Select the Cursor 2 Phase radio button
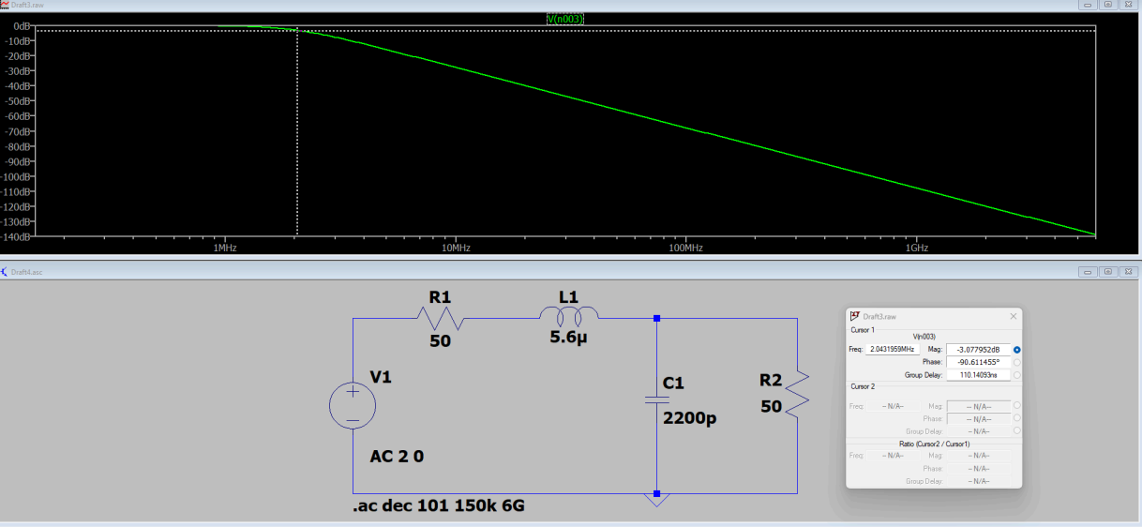This screenshot has height=527, width=1142. pyautogui.click(x=1017, y=419)
